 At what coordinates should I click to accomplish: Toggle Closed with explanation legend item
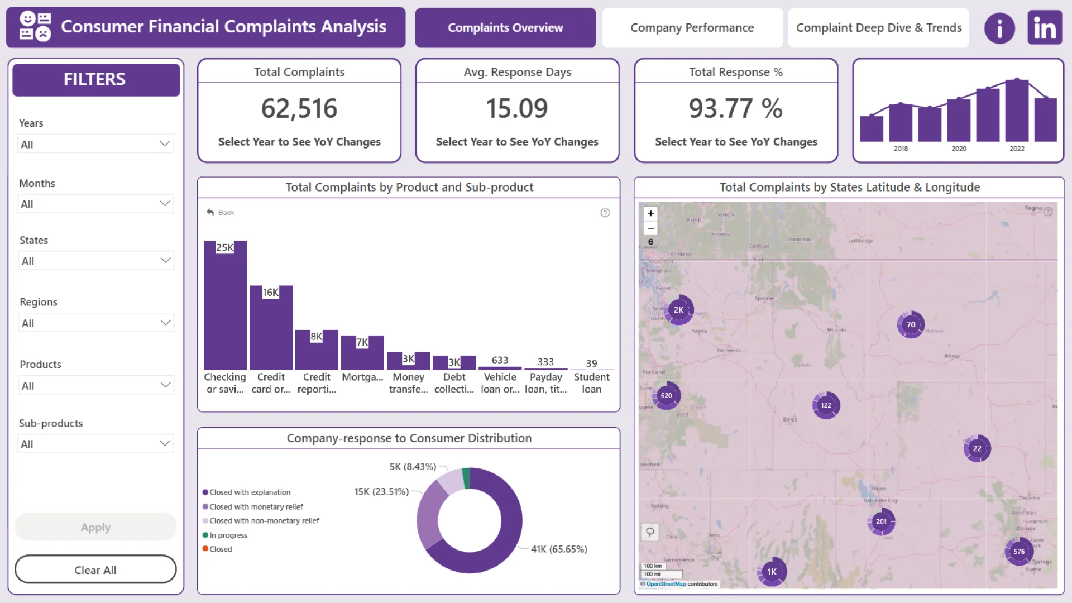250,492
